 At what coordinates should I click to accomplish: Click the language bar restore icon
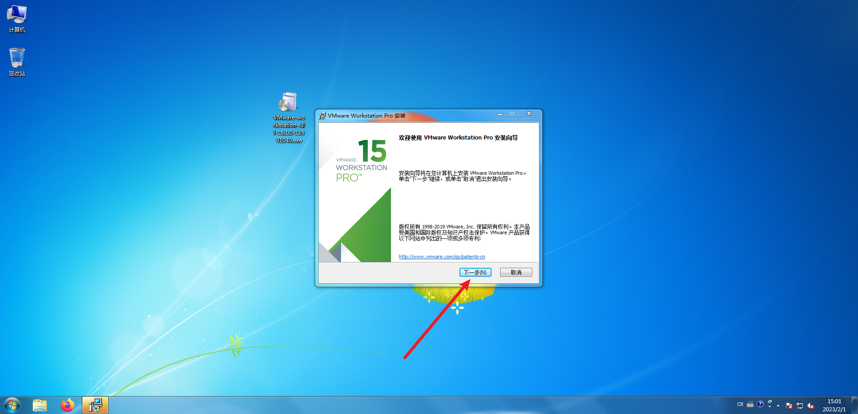pyautogui.click(x=770, y=402)
